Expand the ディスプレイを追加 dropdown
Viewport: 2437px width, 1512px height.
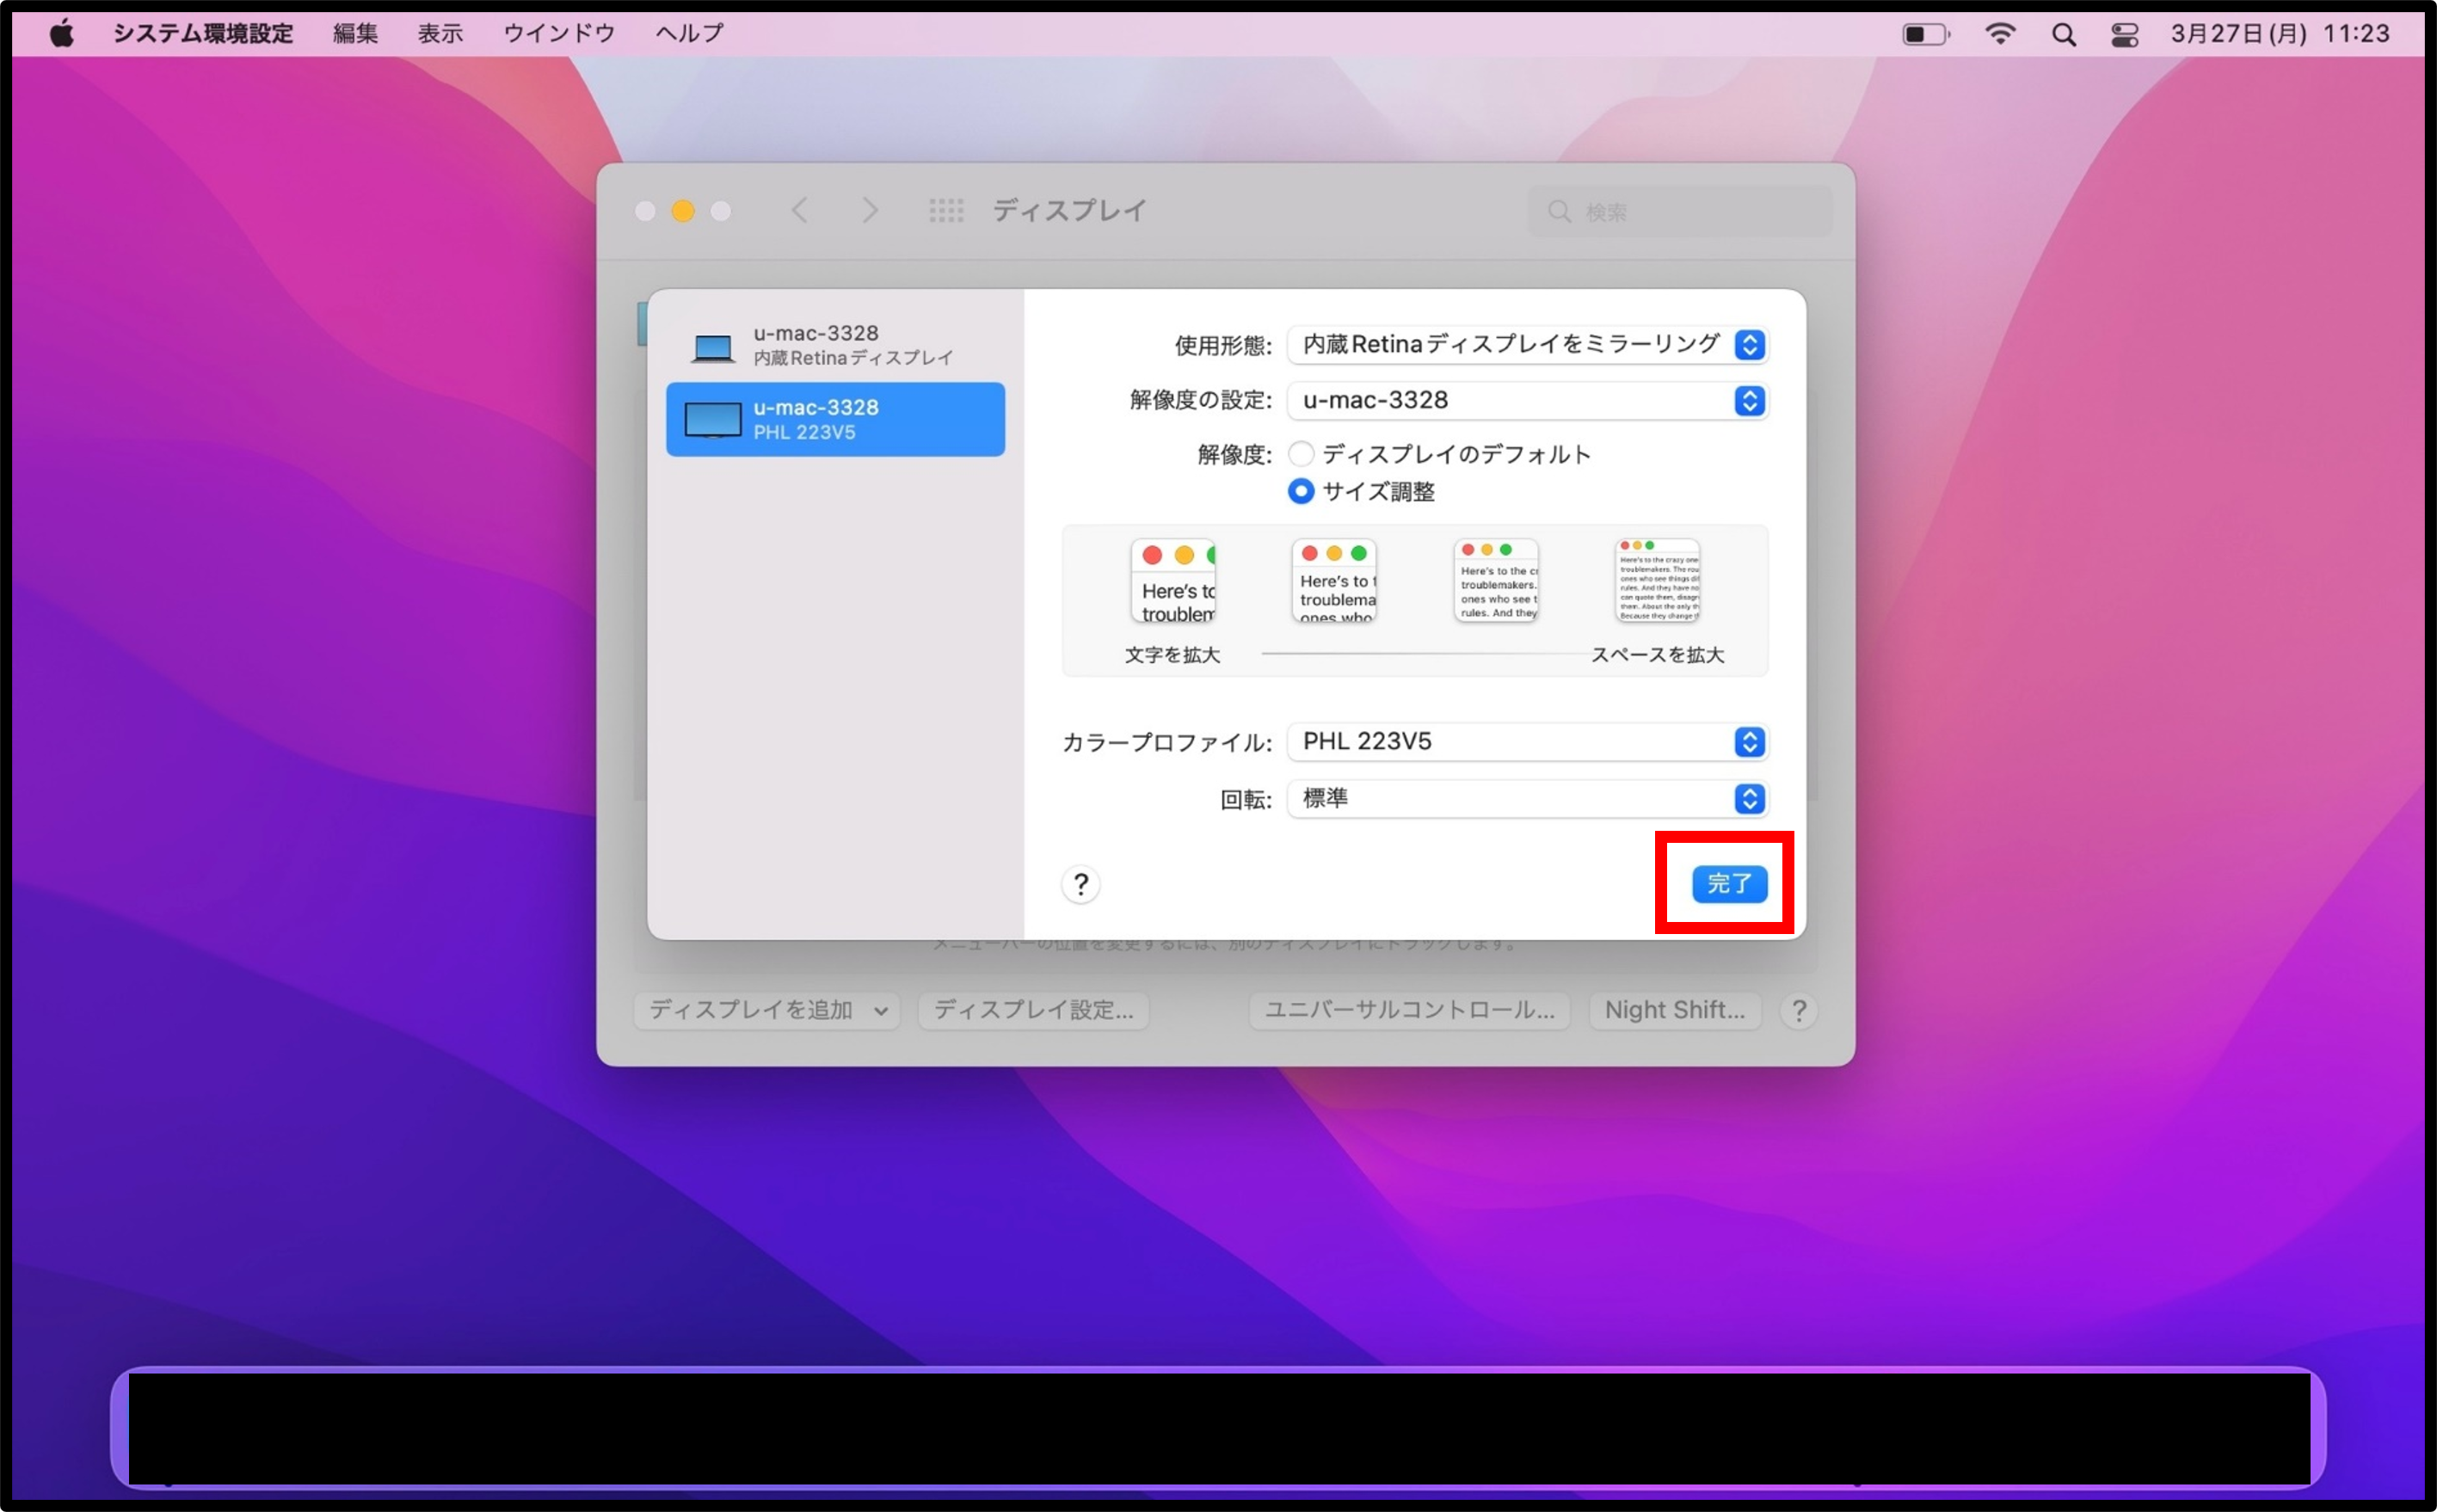click(x=767, y=1010)
